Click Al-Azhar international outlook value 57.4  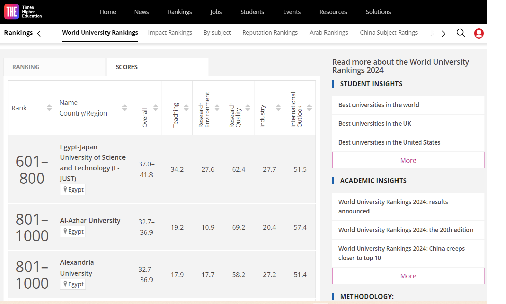coord(300,227)
